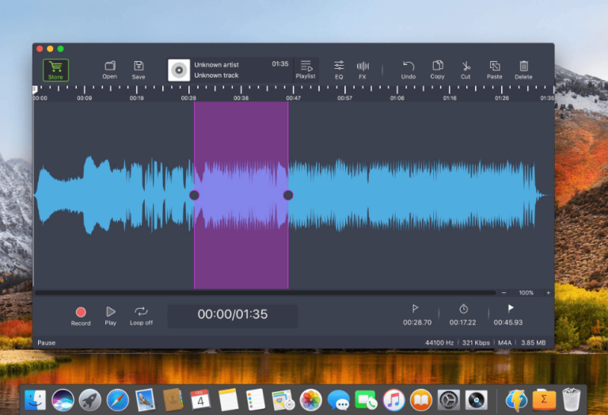Open the Playlist panel
Image resolution: width=608 pixels, height=415 pixels.
(x=306, y=70)
